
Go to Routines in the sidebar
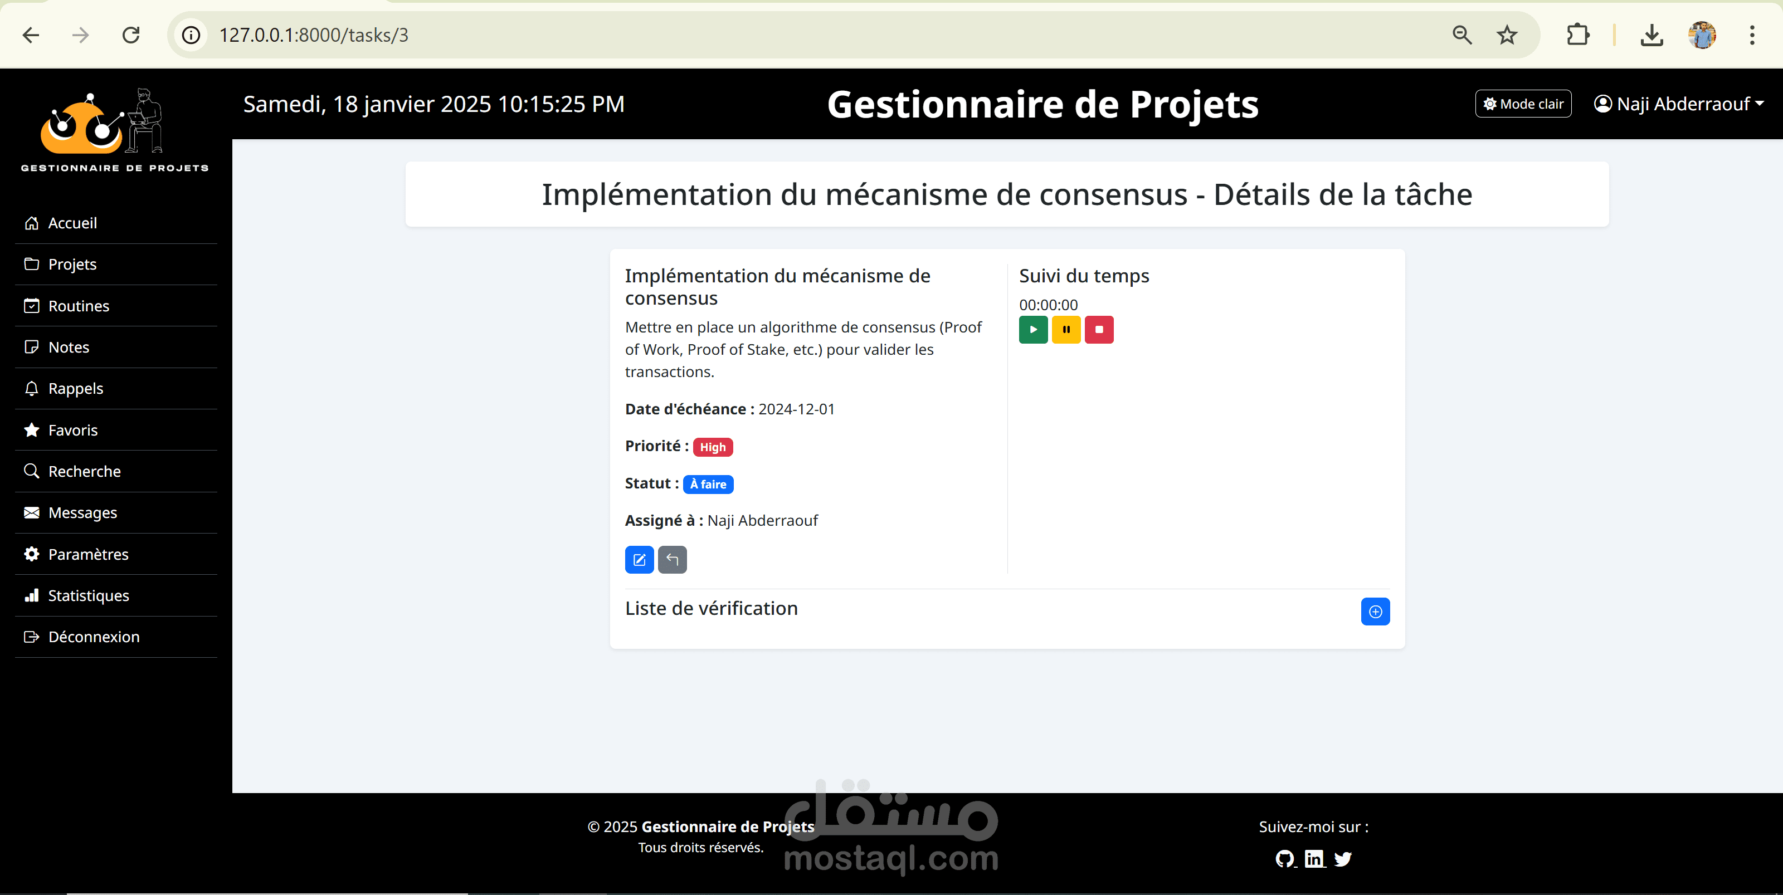(x=78, y=306)
